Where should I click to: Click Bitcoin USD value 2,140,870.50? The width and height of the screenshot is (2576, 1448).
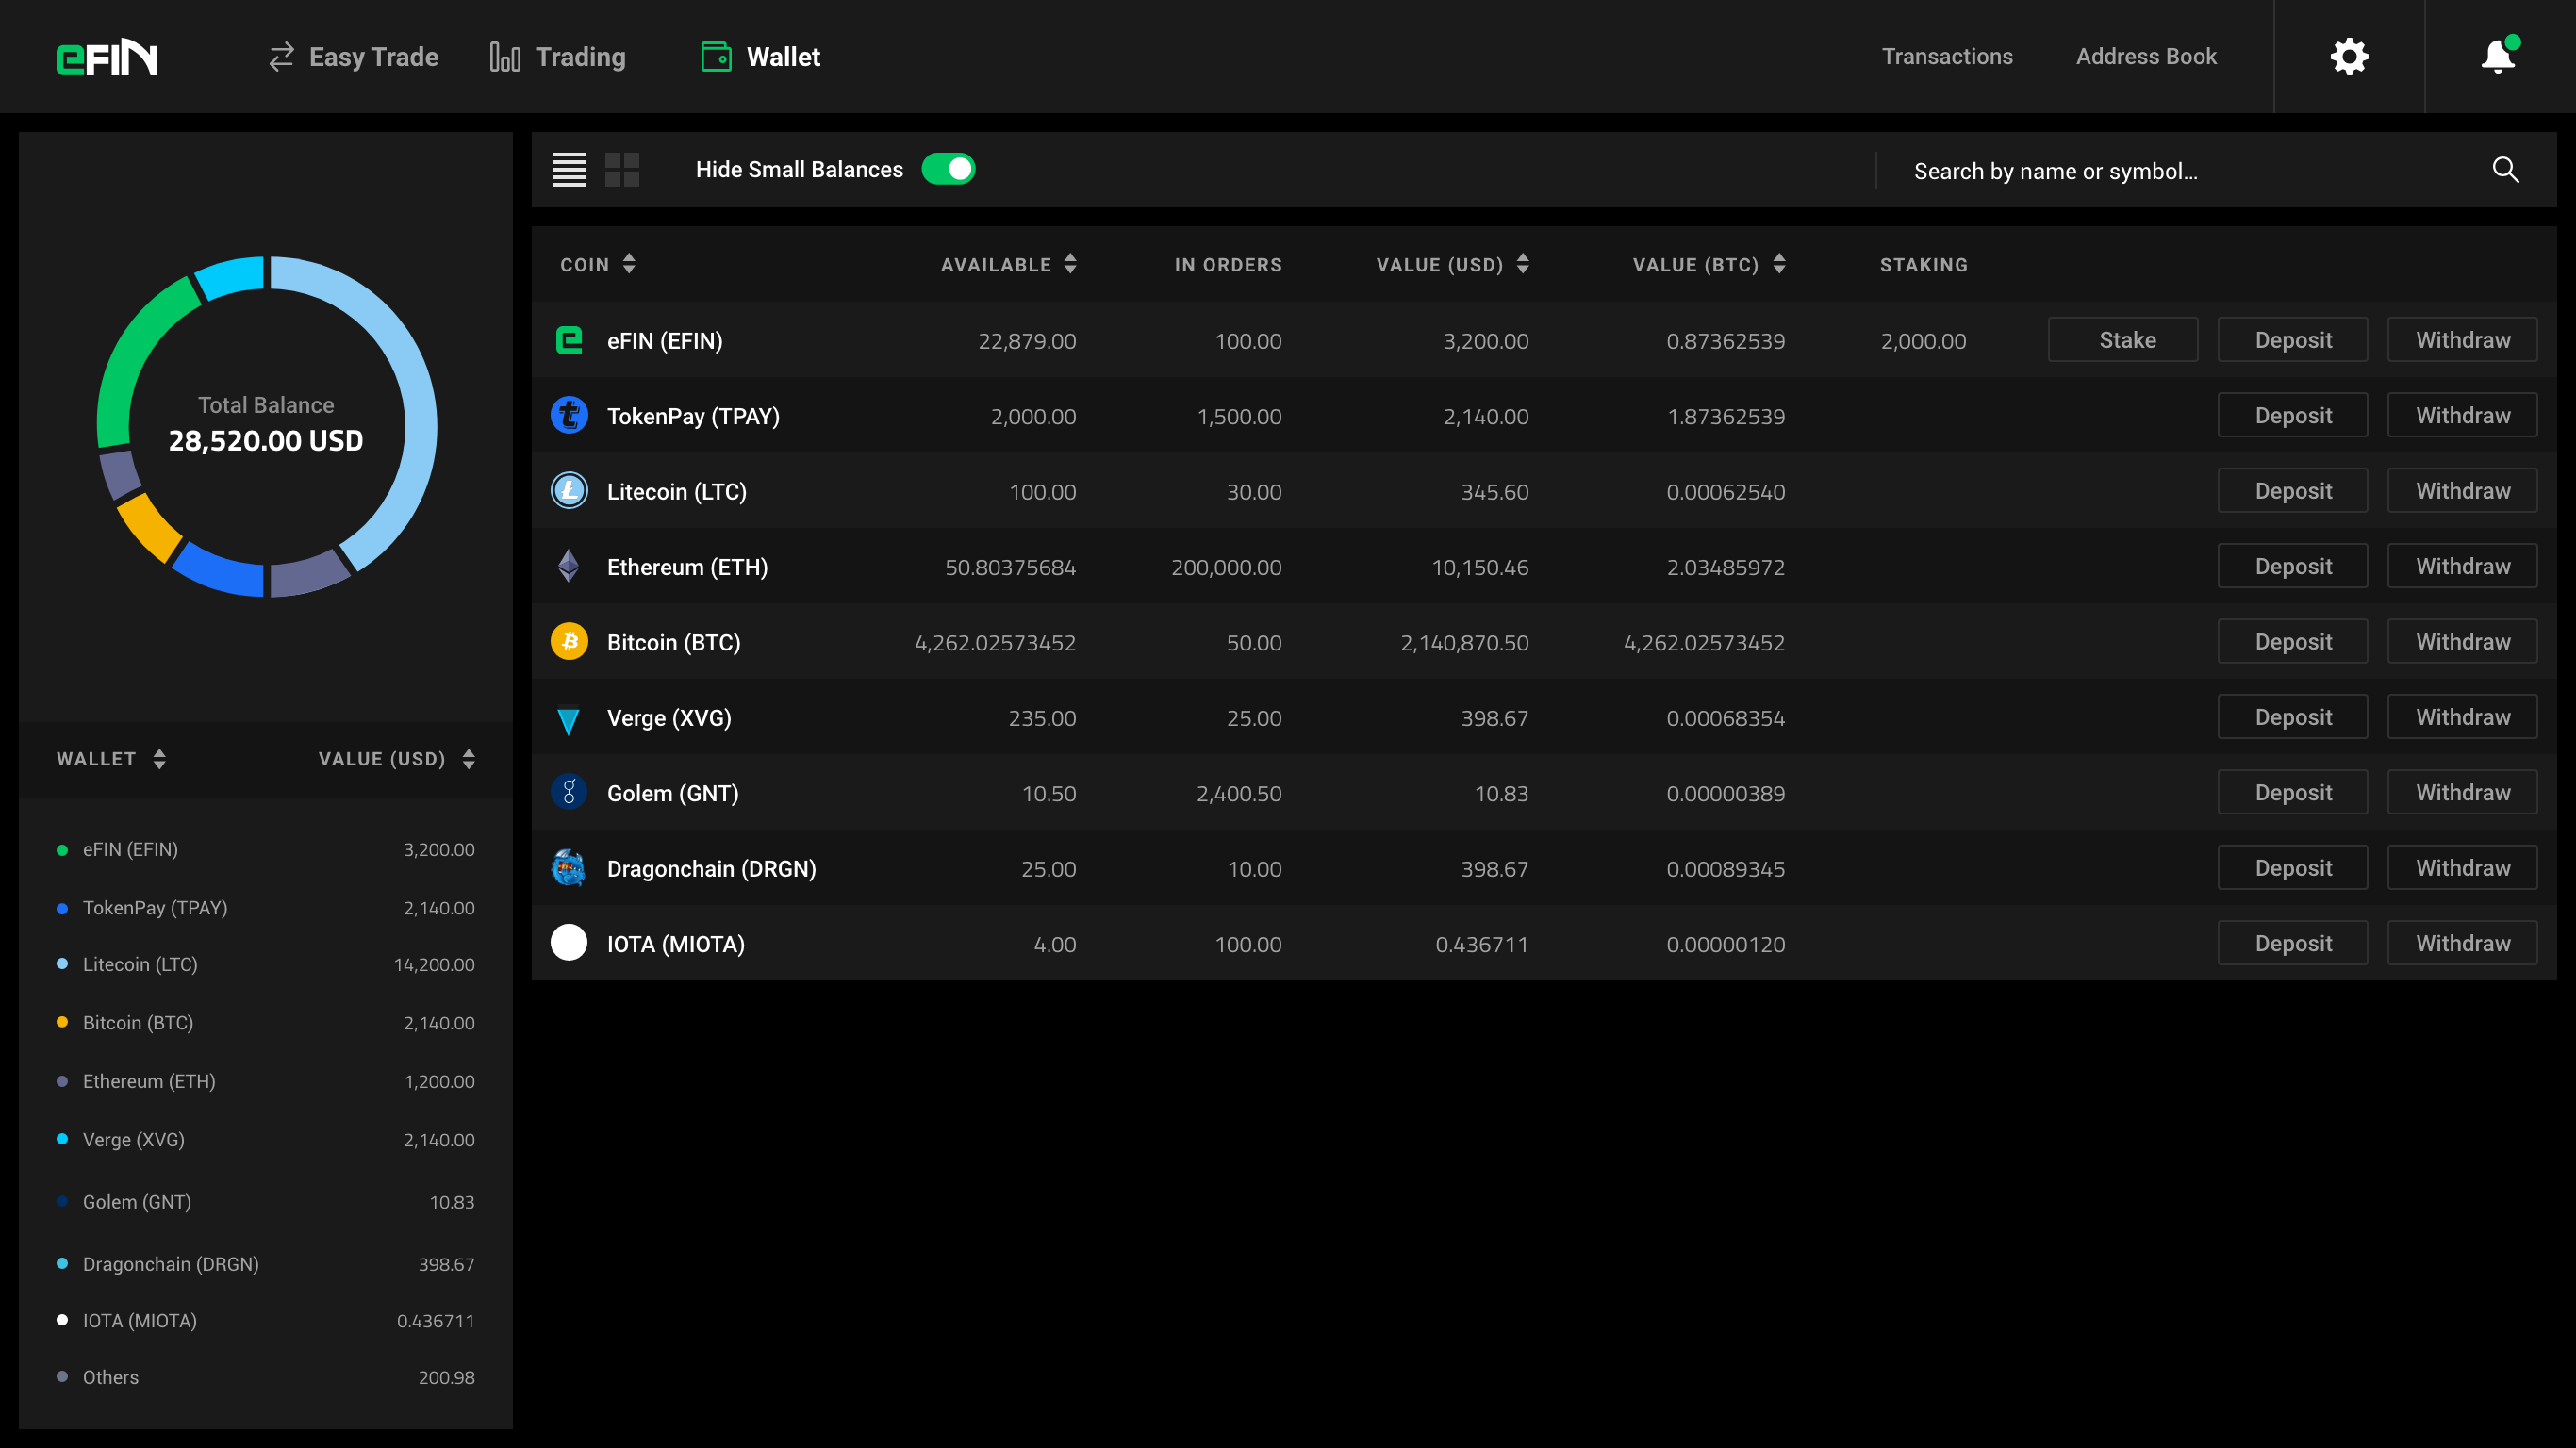1464,642
